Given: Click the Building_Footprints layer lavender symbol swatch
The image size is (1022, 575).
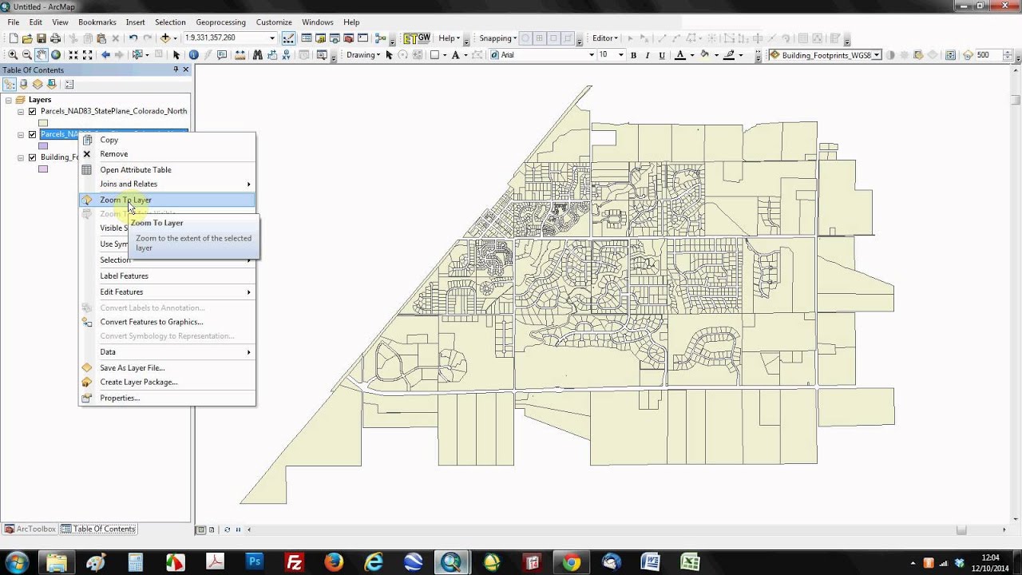Looking at the screenshot, I should (x=43, y=169).
